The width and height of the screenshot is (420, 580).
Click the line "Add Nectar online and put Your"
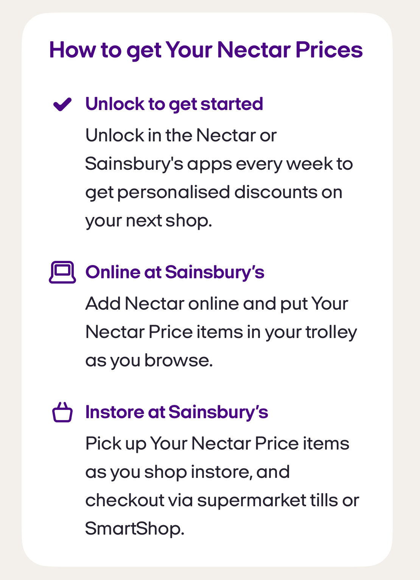click(216, 304)
